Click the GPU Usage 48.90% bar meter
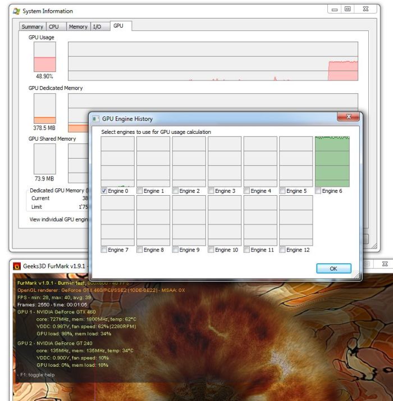Viewport: 393px width, 401px height. [x=45, y=57]
